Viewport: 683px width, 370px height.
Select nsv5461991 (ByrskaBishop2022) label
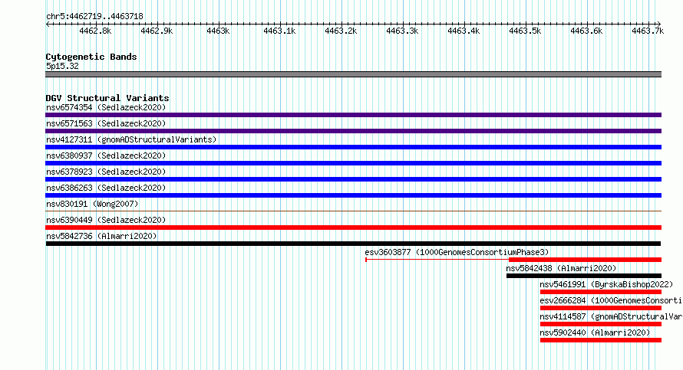pos(606,284)
